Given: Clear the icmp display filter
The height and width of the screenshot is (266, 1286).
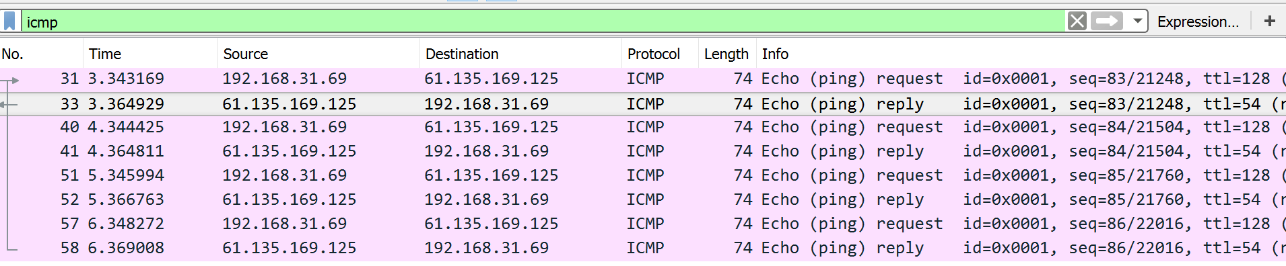Looking at the screenshot, I should (x=1077, y=21).
